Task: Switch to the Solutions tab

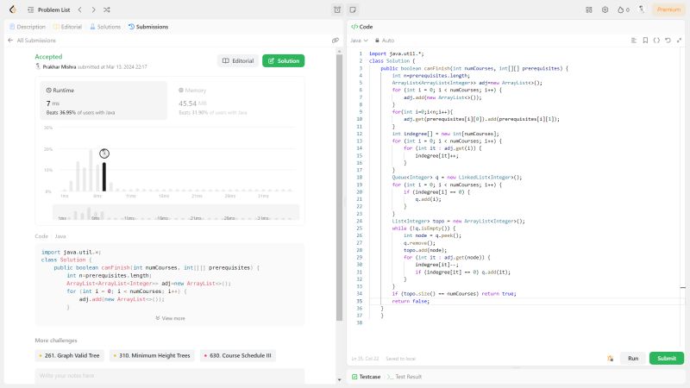Action: pos(105,27)
